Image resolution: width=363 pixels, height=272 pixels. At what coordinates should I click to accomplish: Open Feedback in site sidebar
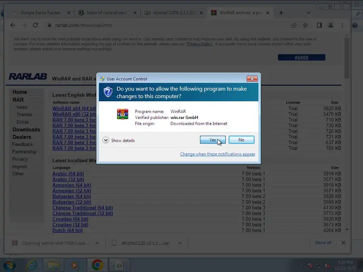click(22, 144)
